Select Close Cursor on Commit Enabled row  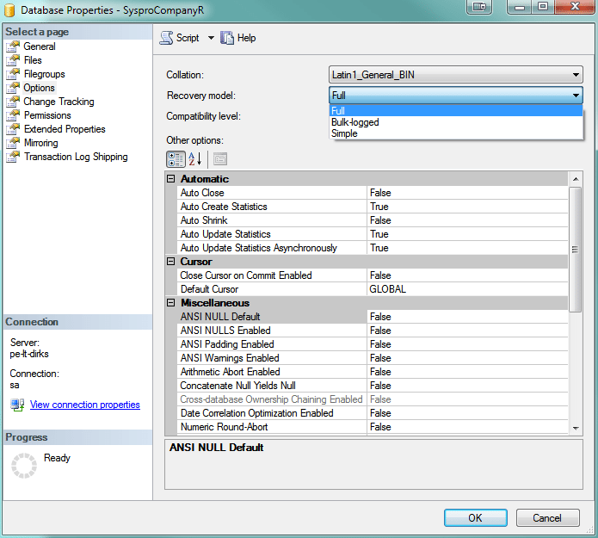373,275
